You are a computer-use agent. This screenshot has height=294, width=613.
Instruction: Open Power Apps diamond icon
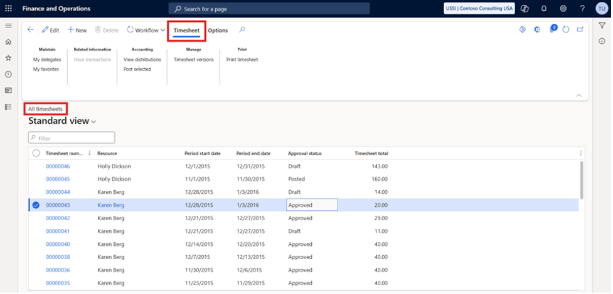(x=523, y=29)
